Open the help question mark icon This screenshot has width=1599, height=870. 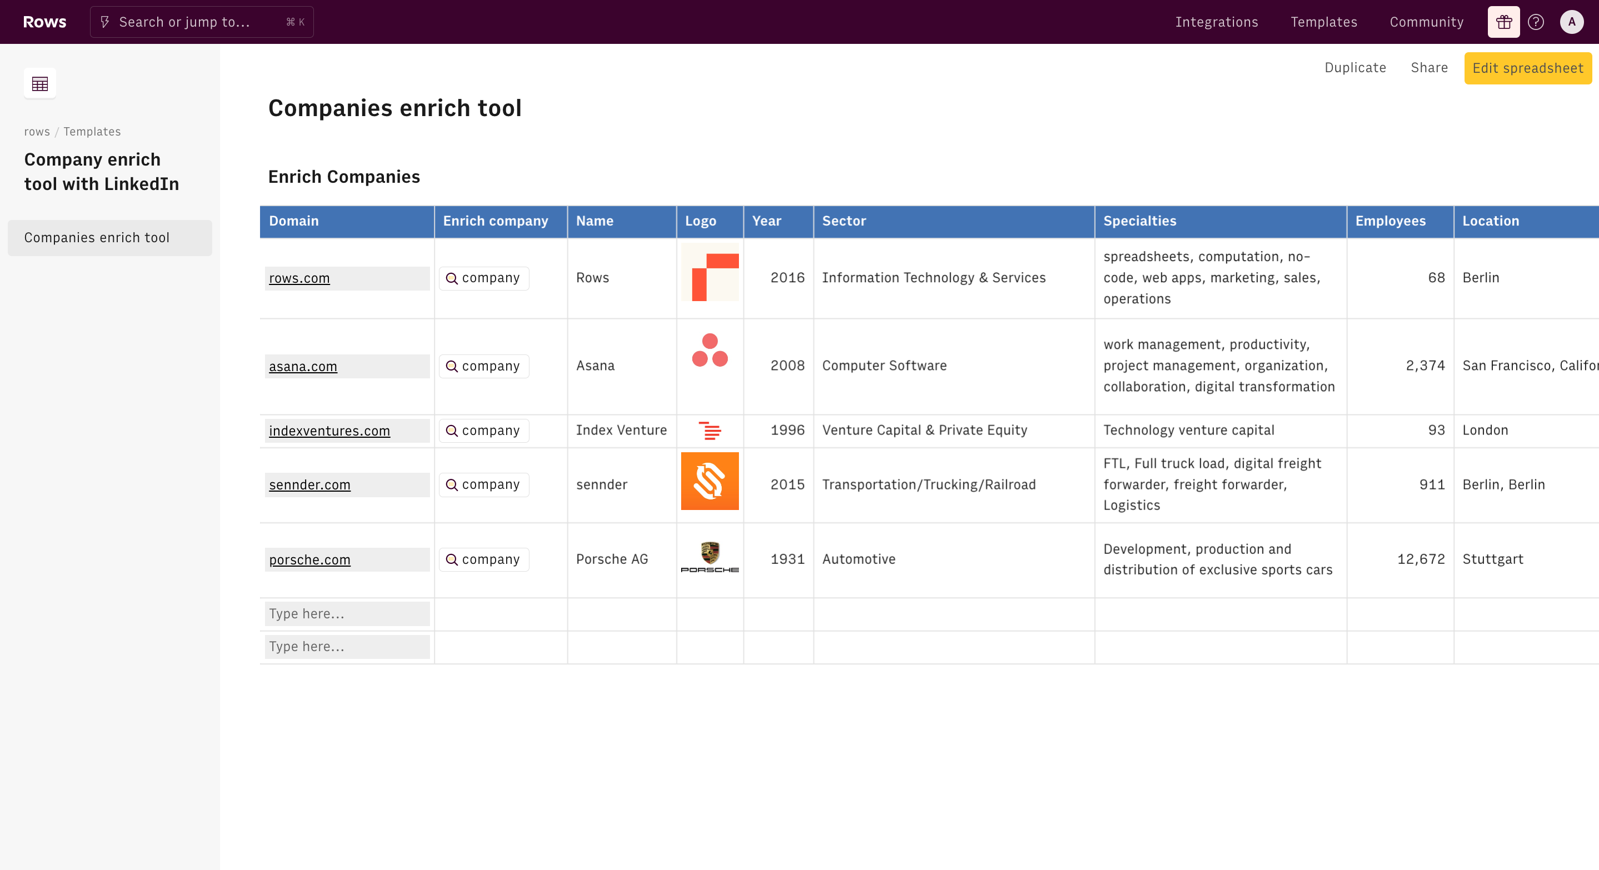click(x=1536, y=22)
